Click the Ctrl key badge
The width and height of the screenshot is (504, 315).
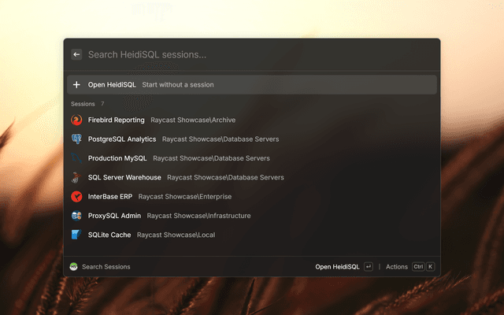click(418, 267)
